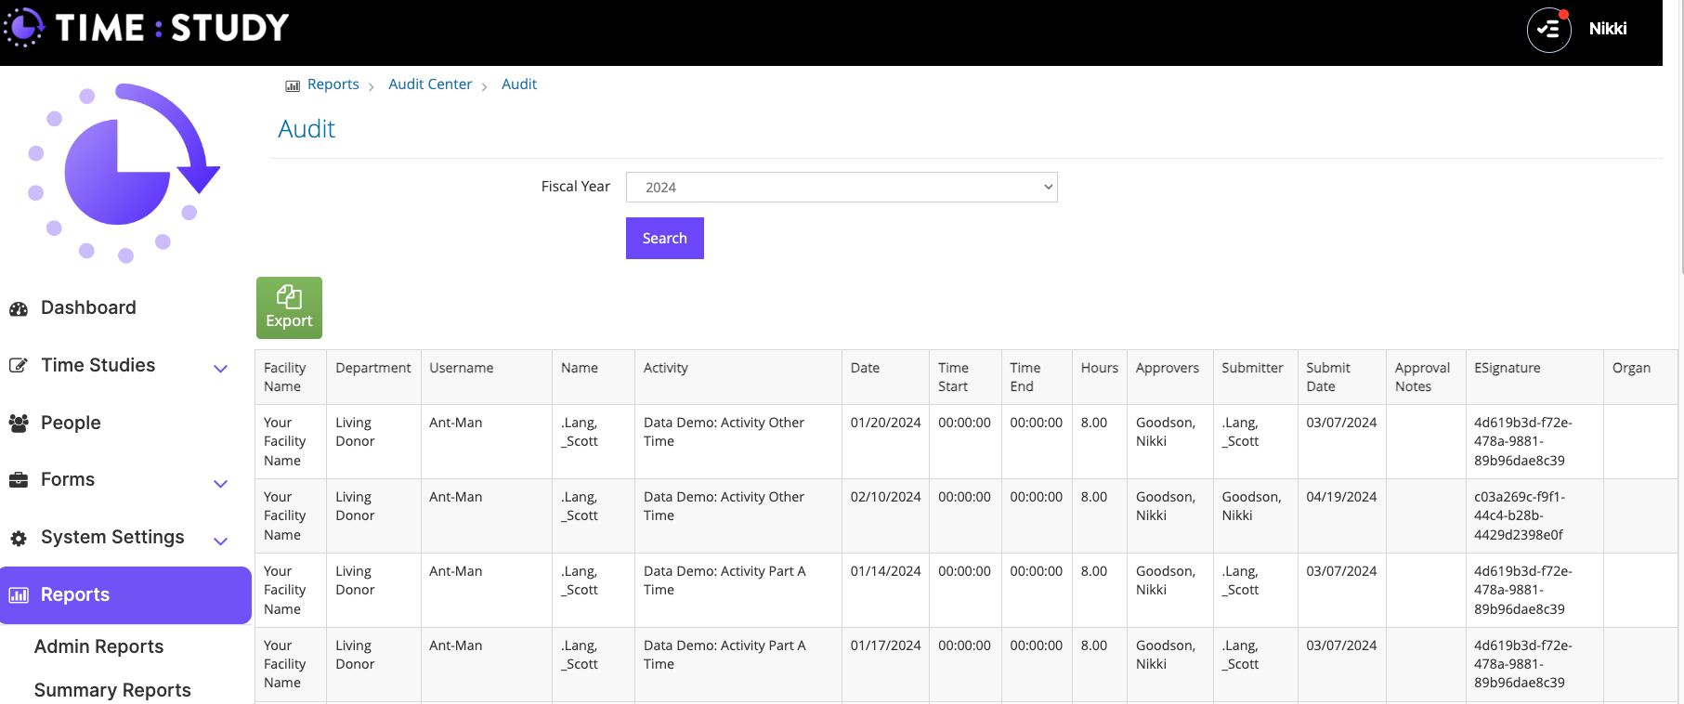This screenshot has width=1684, height=704.
Task: Follow the Reports breadcrumb link
Action: tap(333, 85)
